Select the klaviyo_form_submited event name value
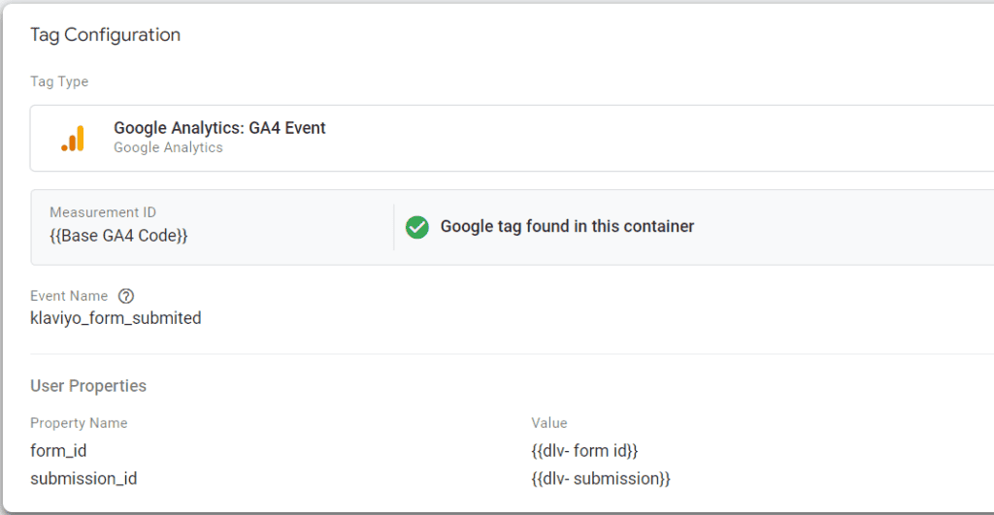 coord(116,317)
